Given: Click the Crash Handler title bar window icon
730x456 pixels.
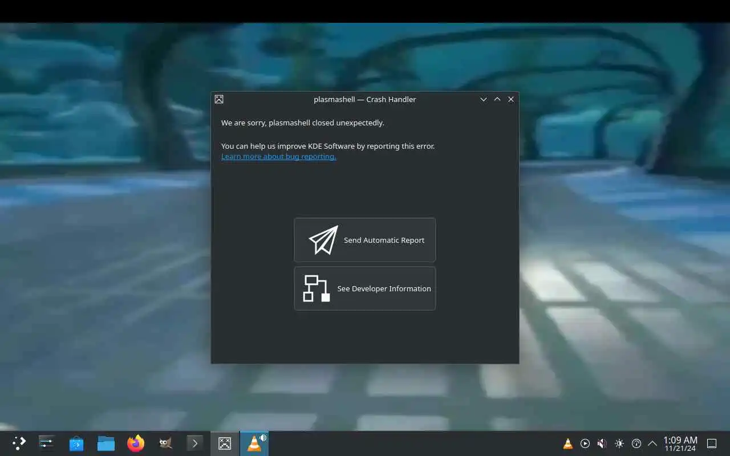Looking at the screenshot, I should coord(219,99).
